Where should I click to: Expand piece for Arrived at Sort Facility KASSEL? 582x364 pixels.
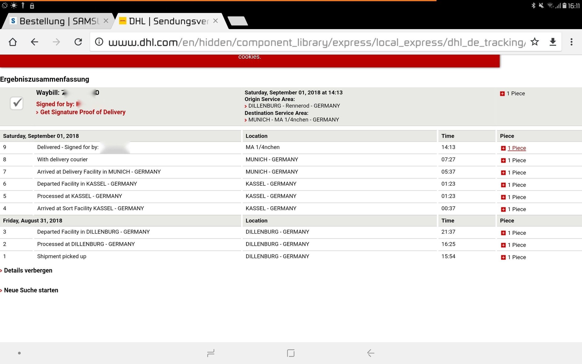[x=503, y=209]
